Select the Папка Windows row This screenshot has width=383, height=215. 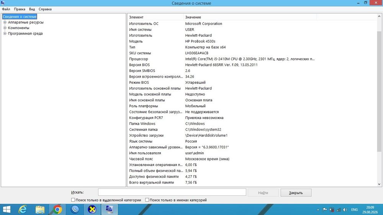[x=222, y=124]
